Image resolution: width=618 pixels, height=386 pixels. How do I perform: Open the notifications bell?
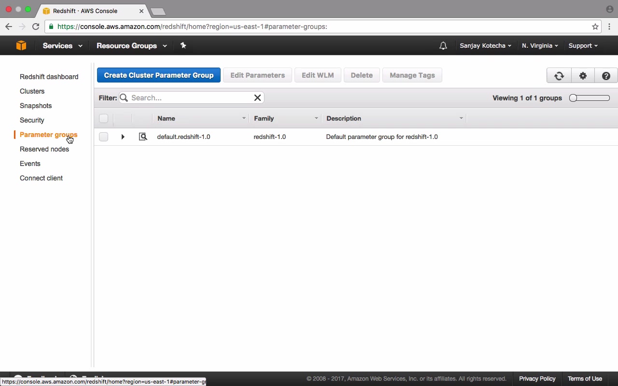443,46
